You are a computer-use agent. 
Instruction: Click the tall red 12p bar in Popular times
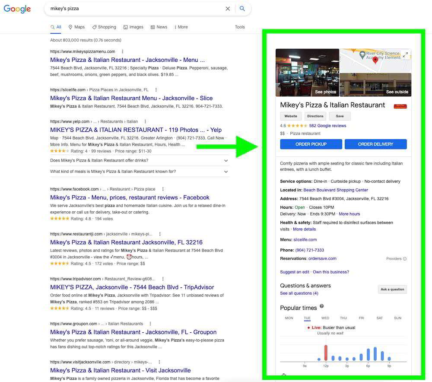pos(326,352)
